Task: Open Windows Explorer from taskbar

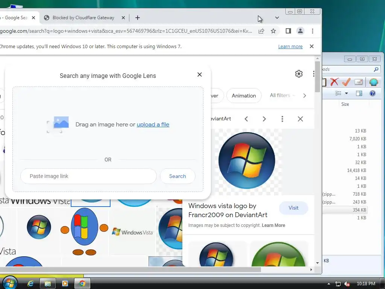Action: click(47, 284)
